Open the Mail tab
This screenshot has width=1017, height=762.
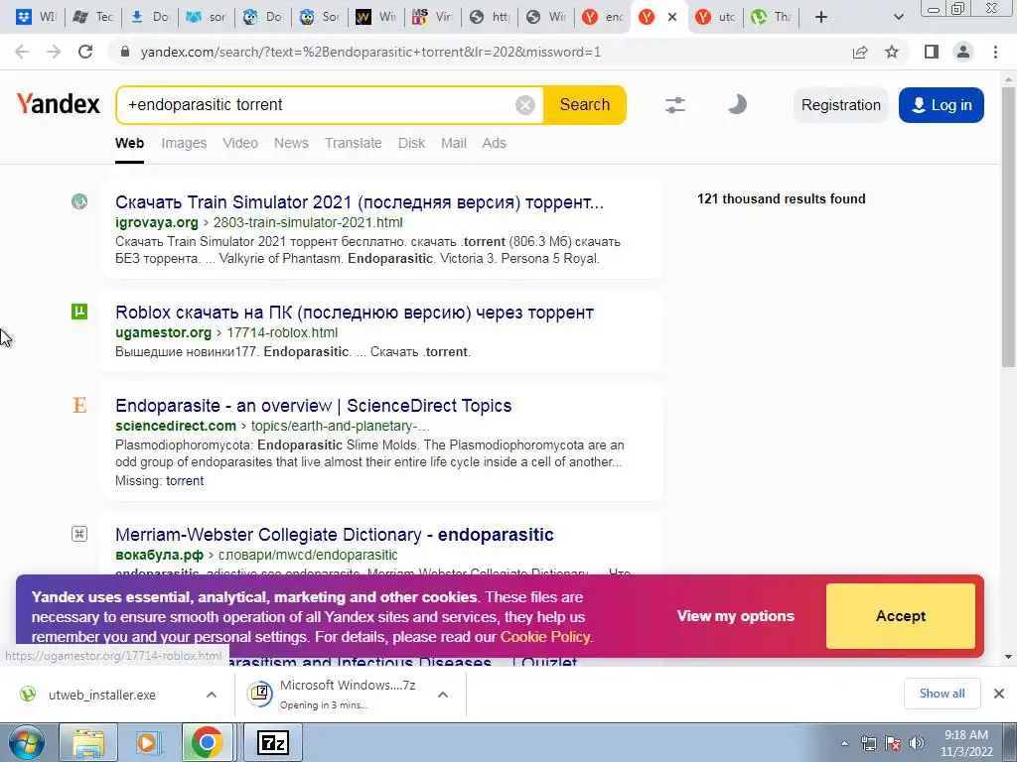453,143
